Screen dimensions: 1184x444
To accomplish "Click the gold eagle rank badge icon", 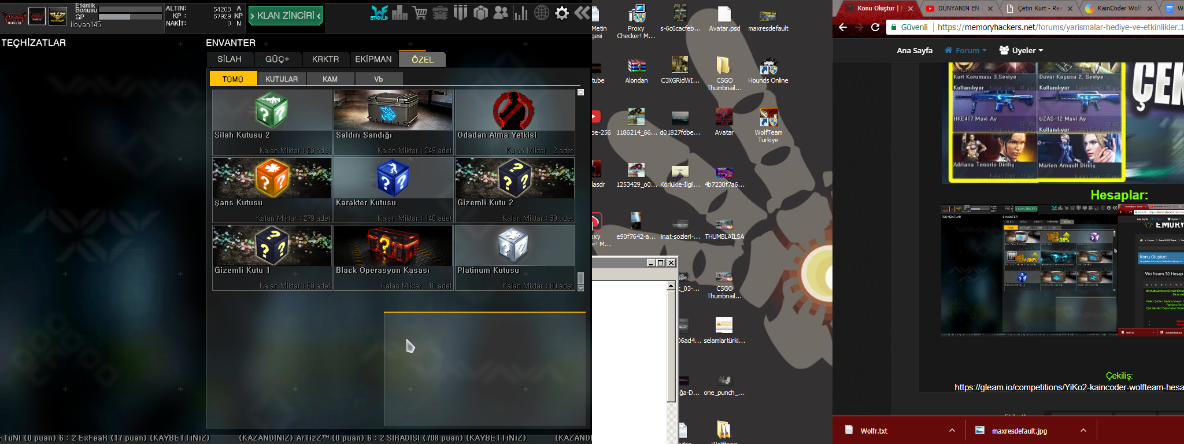I will tap(57, 16).
